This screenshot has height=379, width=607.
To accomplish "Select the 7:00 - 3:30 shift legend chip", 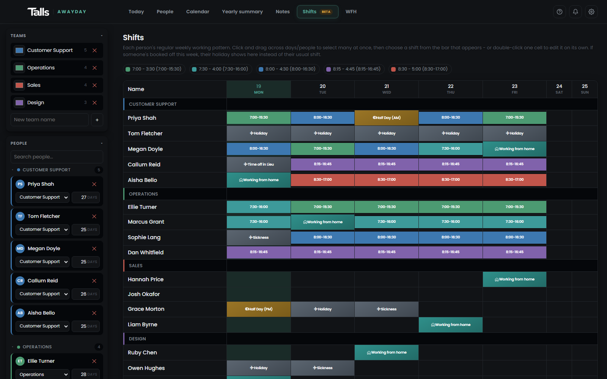I will click(x=154, y=69).
